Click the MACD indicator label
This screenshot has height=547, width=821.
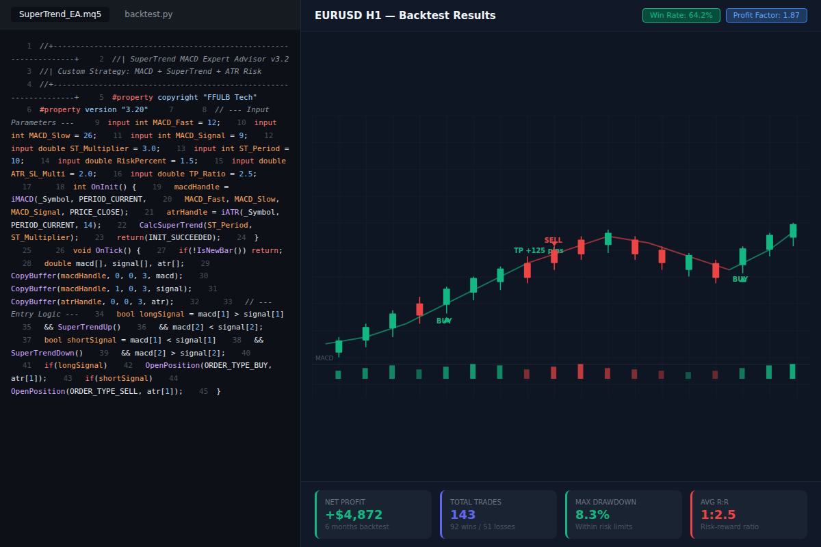tap(324, 358)
